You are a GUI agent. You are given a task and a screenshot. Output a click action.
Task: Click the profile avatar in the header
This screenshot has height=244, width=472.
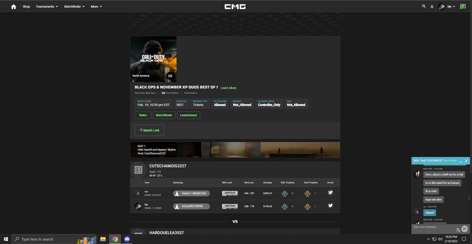coord(442,7)
